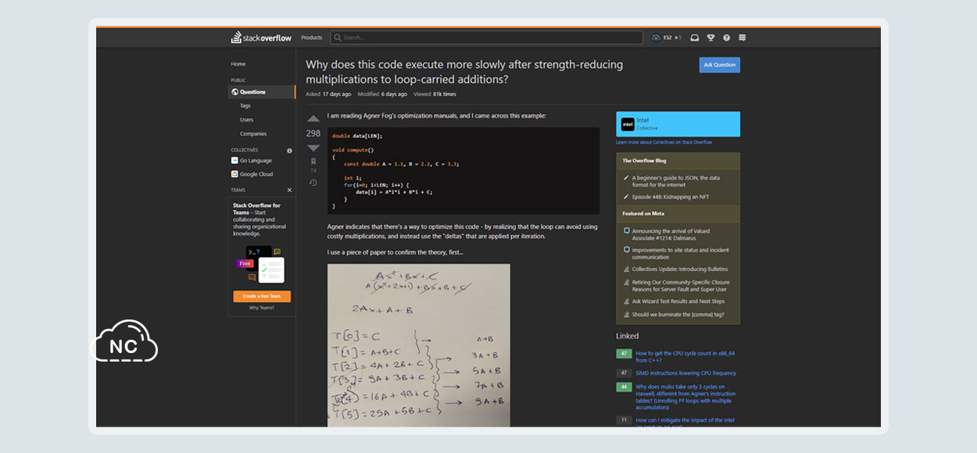Viewport: 977px width, 453px height.
Task: Click the question title heading
Action: pos(464,72)
